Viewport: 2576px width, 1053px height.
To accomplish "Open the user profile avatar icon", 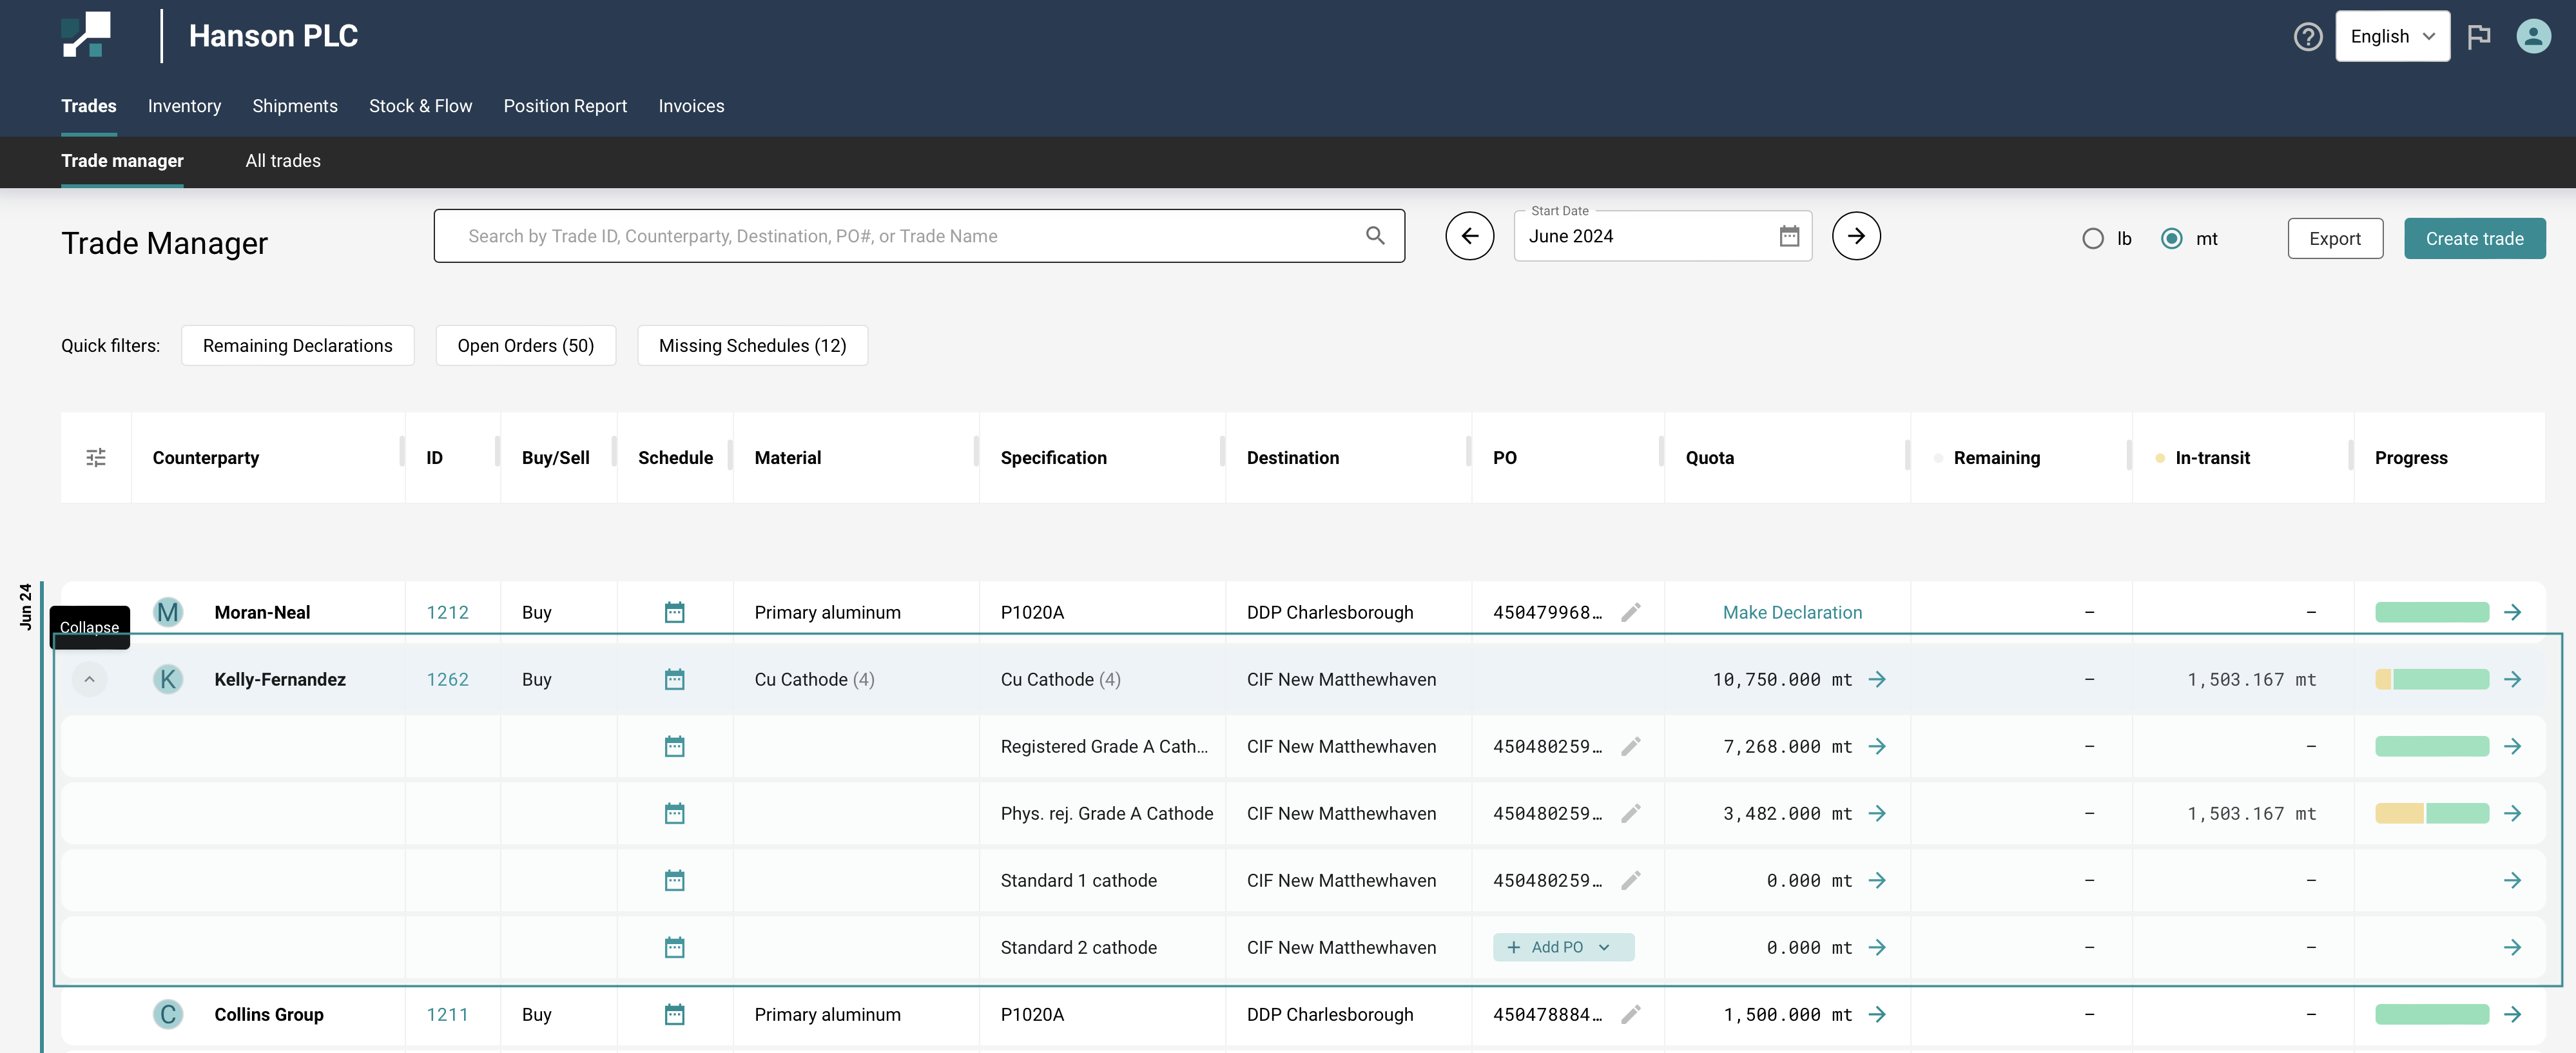I will pos(2532,37).
